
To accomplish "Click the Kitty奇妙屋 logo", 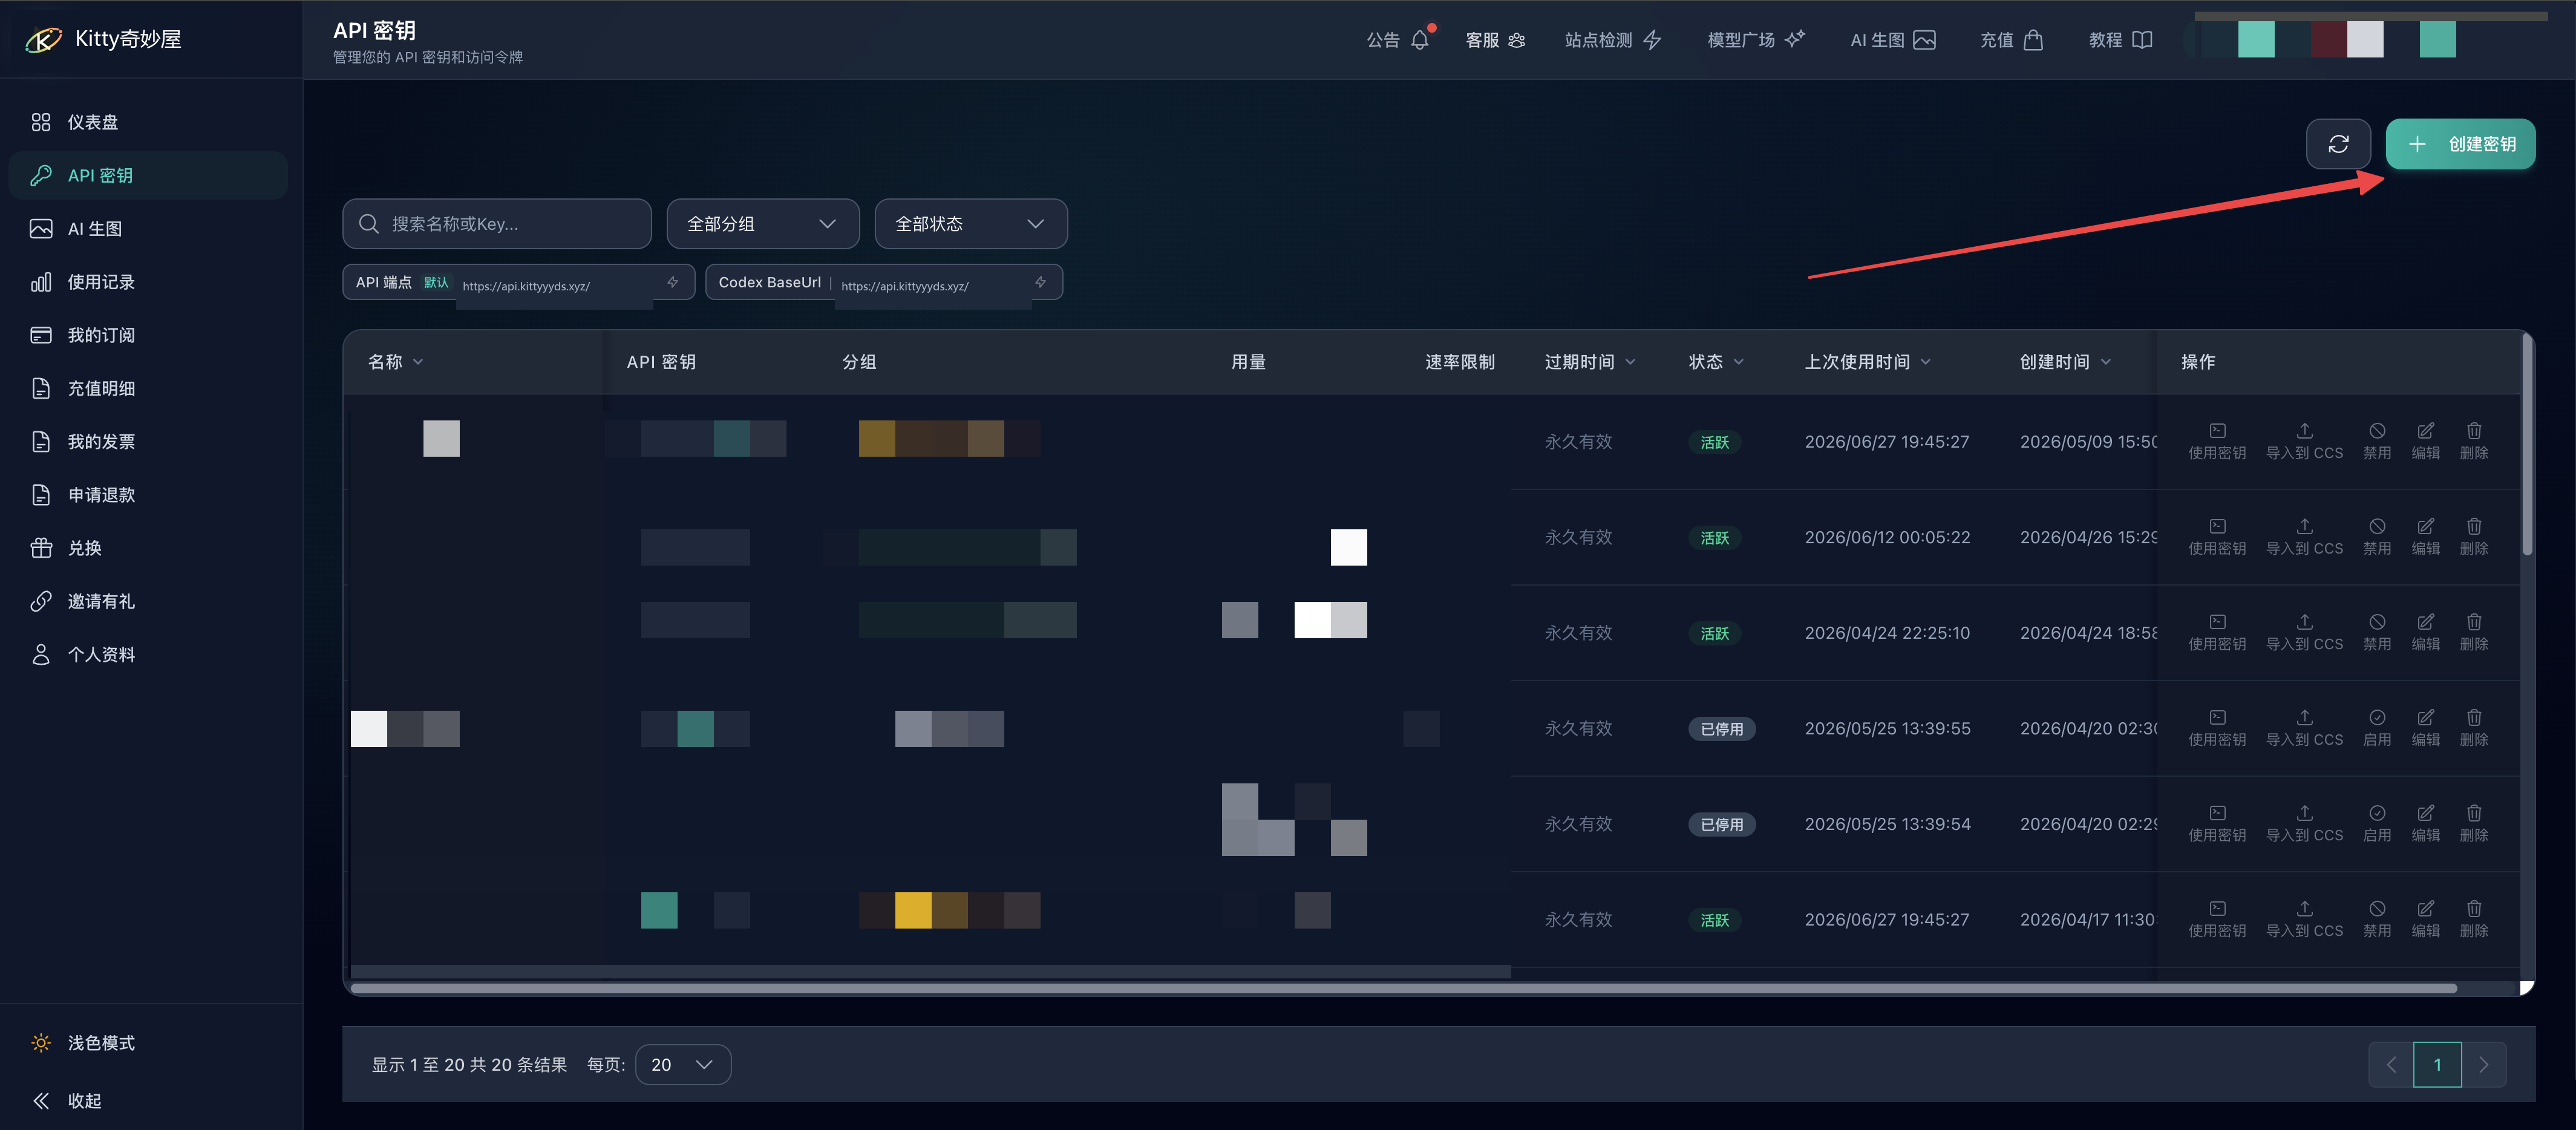I will coord(103,39).
